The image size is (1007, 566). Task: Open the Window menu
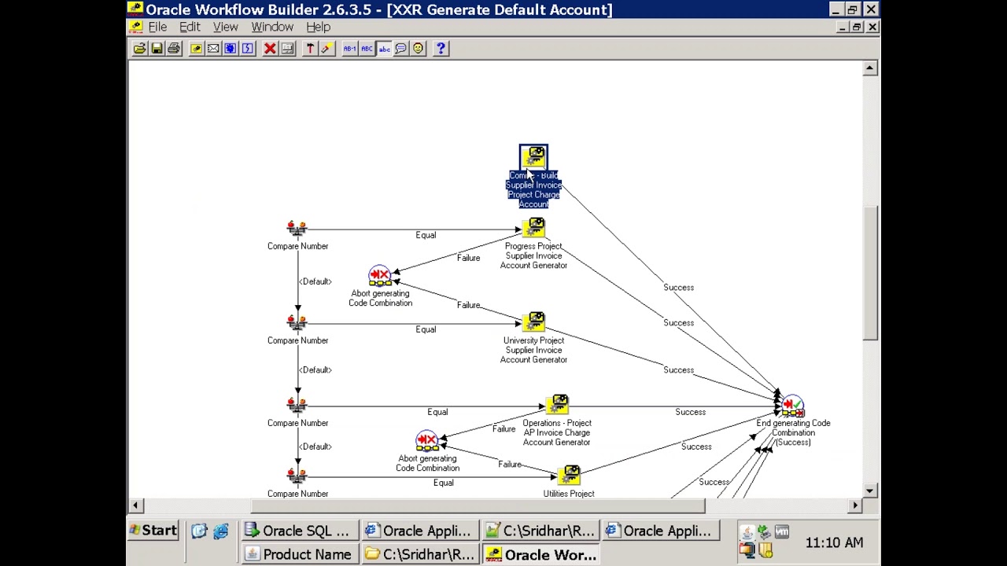point(272,27)
